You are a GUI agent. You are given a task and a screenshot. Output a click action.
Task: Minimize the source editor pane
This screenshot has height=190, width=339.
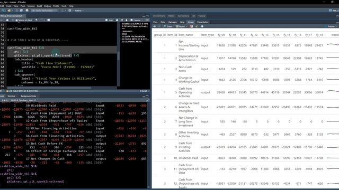[x=144, y=16]
